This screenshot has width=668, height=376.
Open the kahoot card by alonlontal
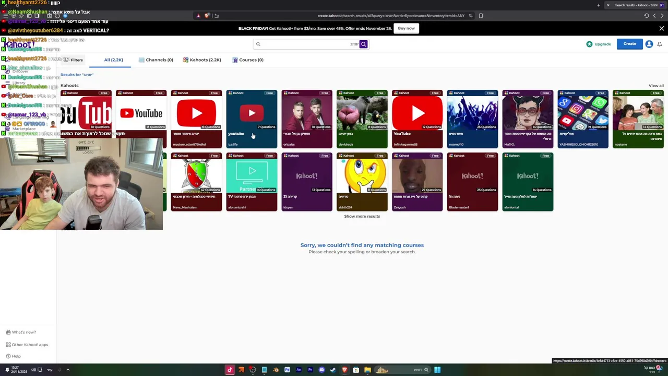[528, 182]
